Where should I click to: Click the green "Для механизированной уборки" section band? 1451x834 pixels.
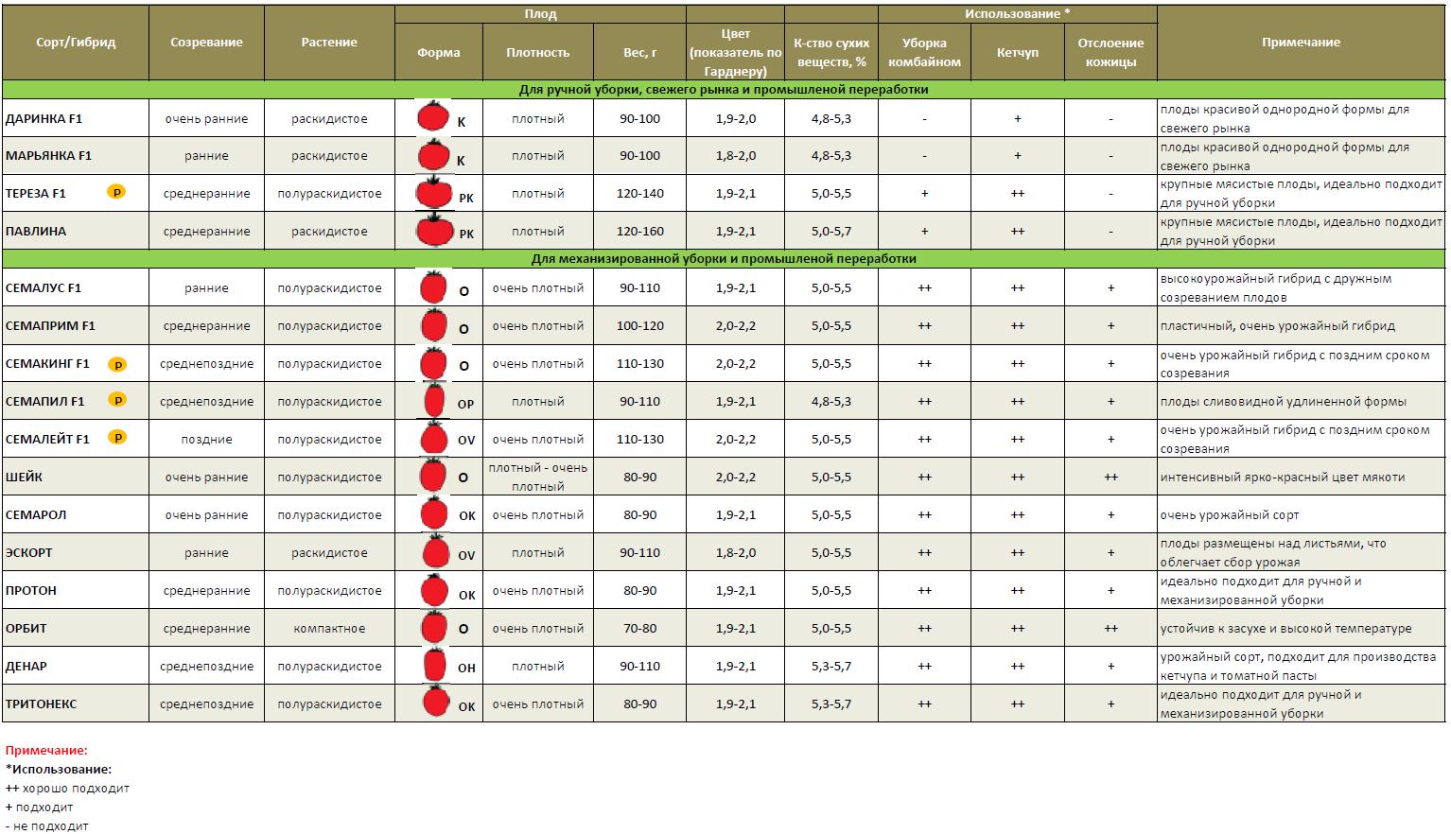[x=724, y=259]
